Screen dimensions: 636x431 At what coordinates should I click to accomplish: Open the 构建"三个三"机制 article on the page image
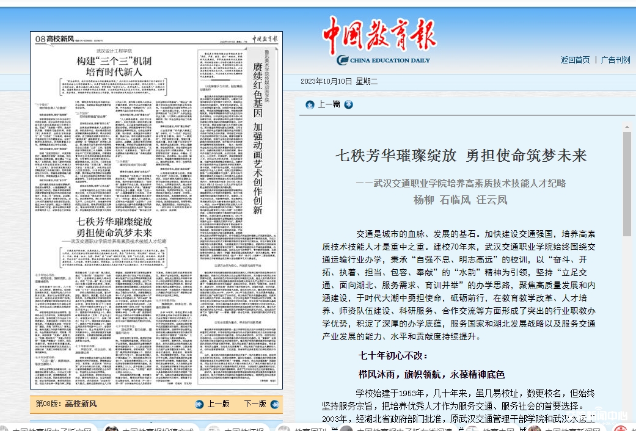114,67
